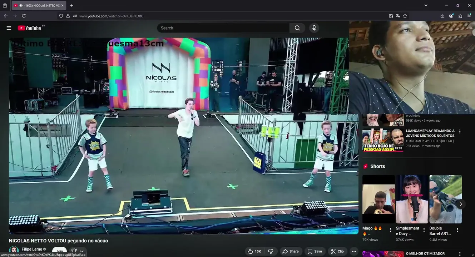The height and width of the screenshot is (257, 475).
Task: Open the LUANGAMEPLAY REAJANDO video title
Action: click(430, 133)
